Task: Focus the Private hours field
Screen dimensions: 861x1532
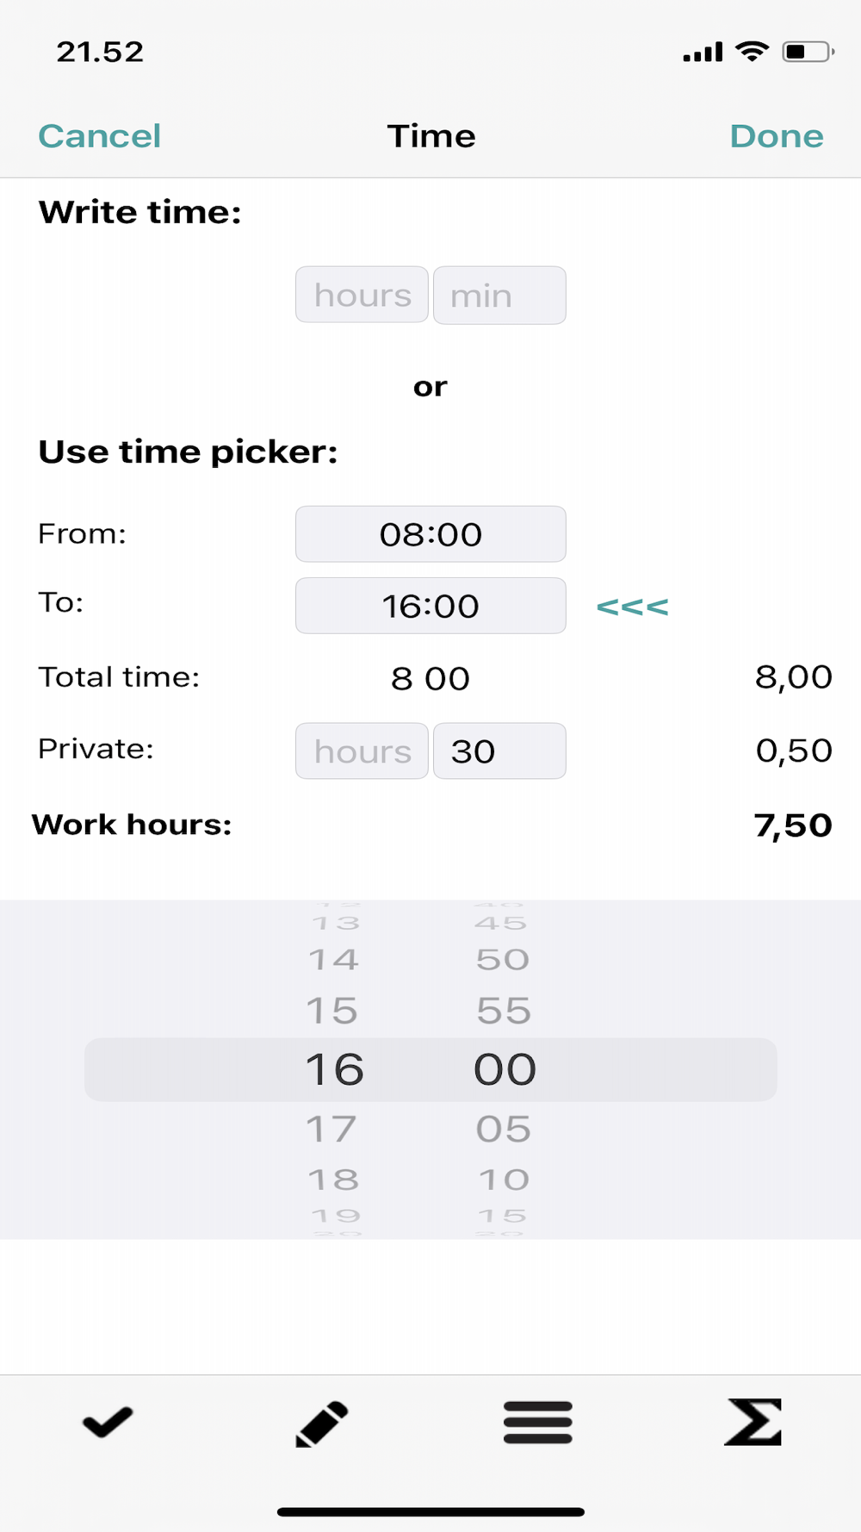Action: tap(362, 751)
